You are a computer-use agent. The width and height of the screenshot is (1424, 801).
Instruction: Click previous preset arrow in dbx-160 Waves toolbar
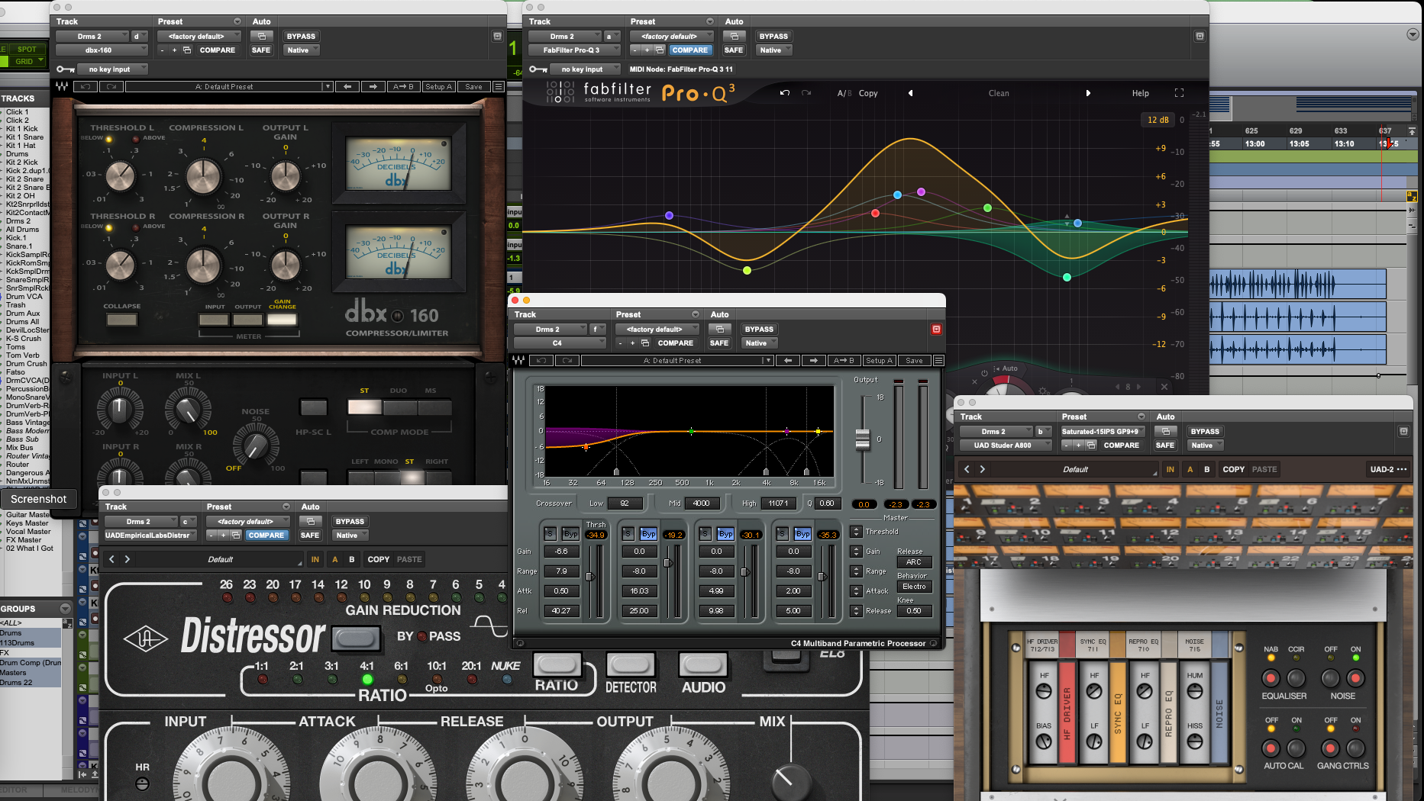(x=347, y=87)
